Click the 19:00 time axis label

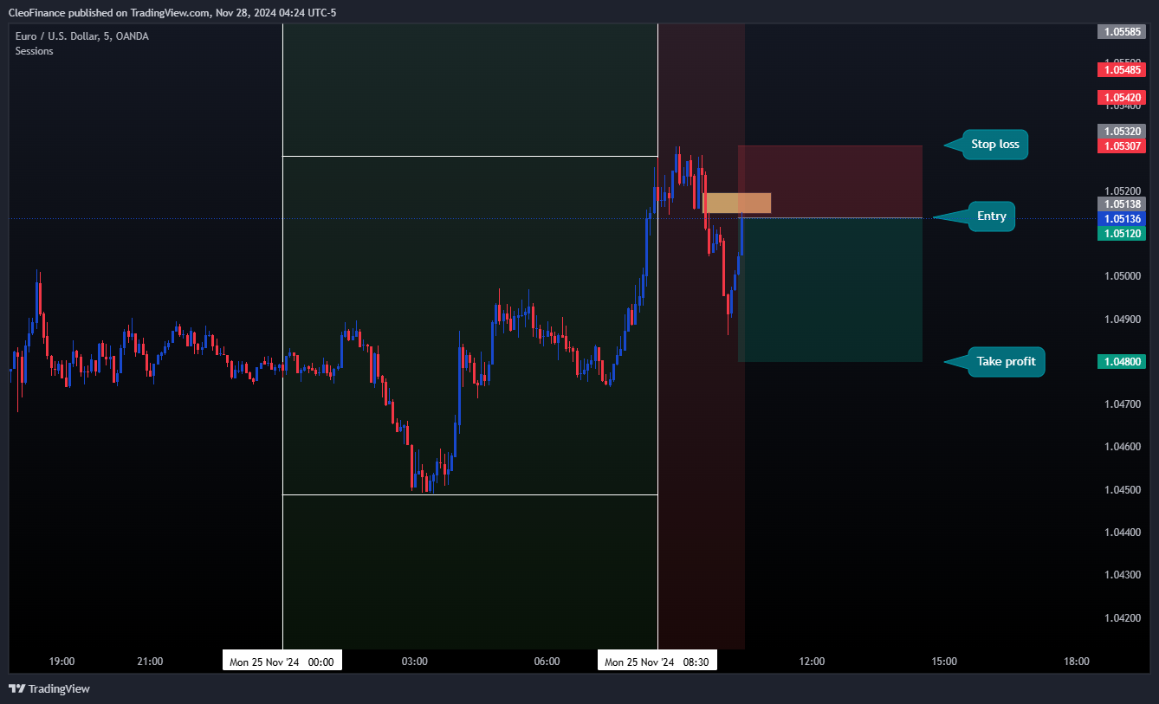pos(62,662)
